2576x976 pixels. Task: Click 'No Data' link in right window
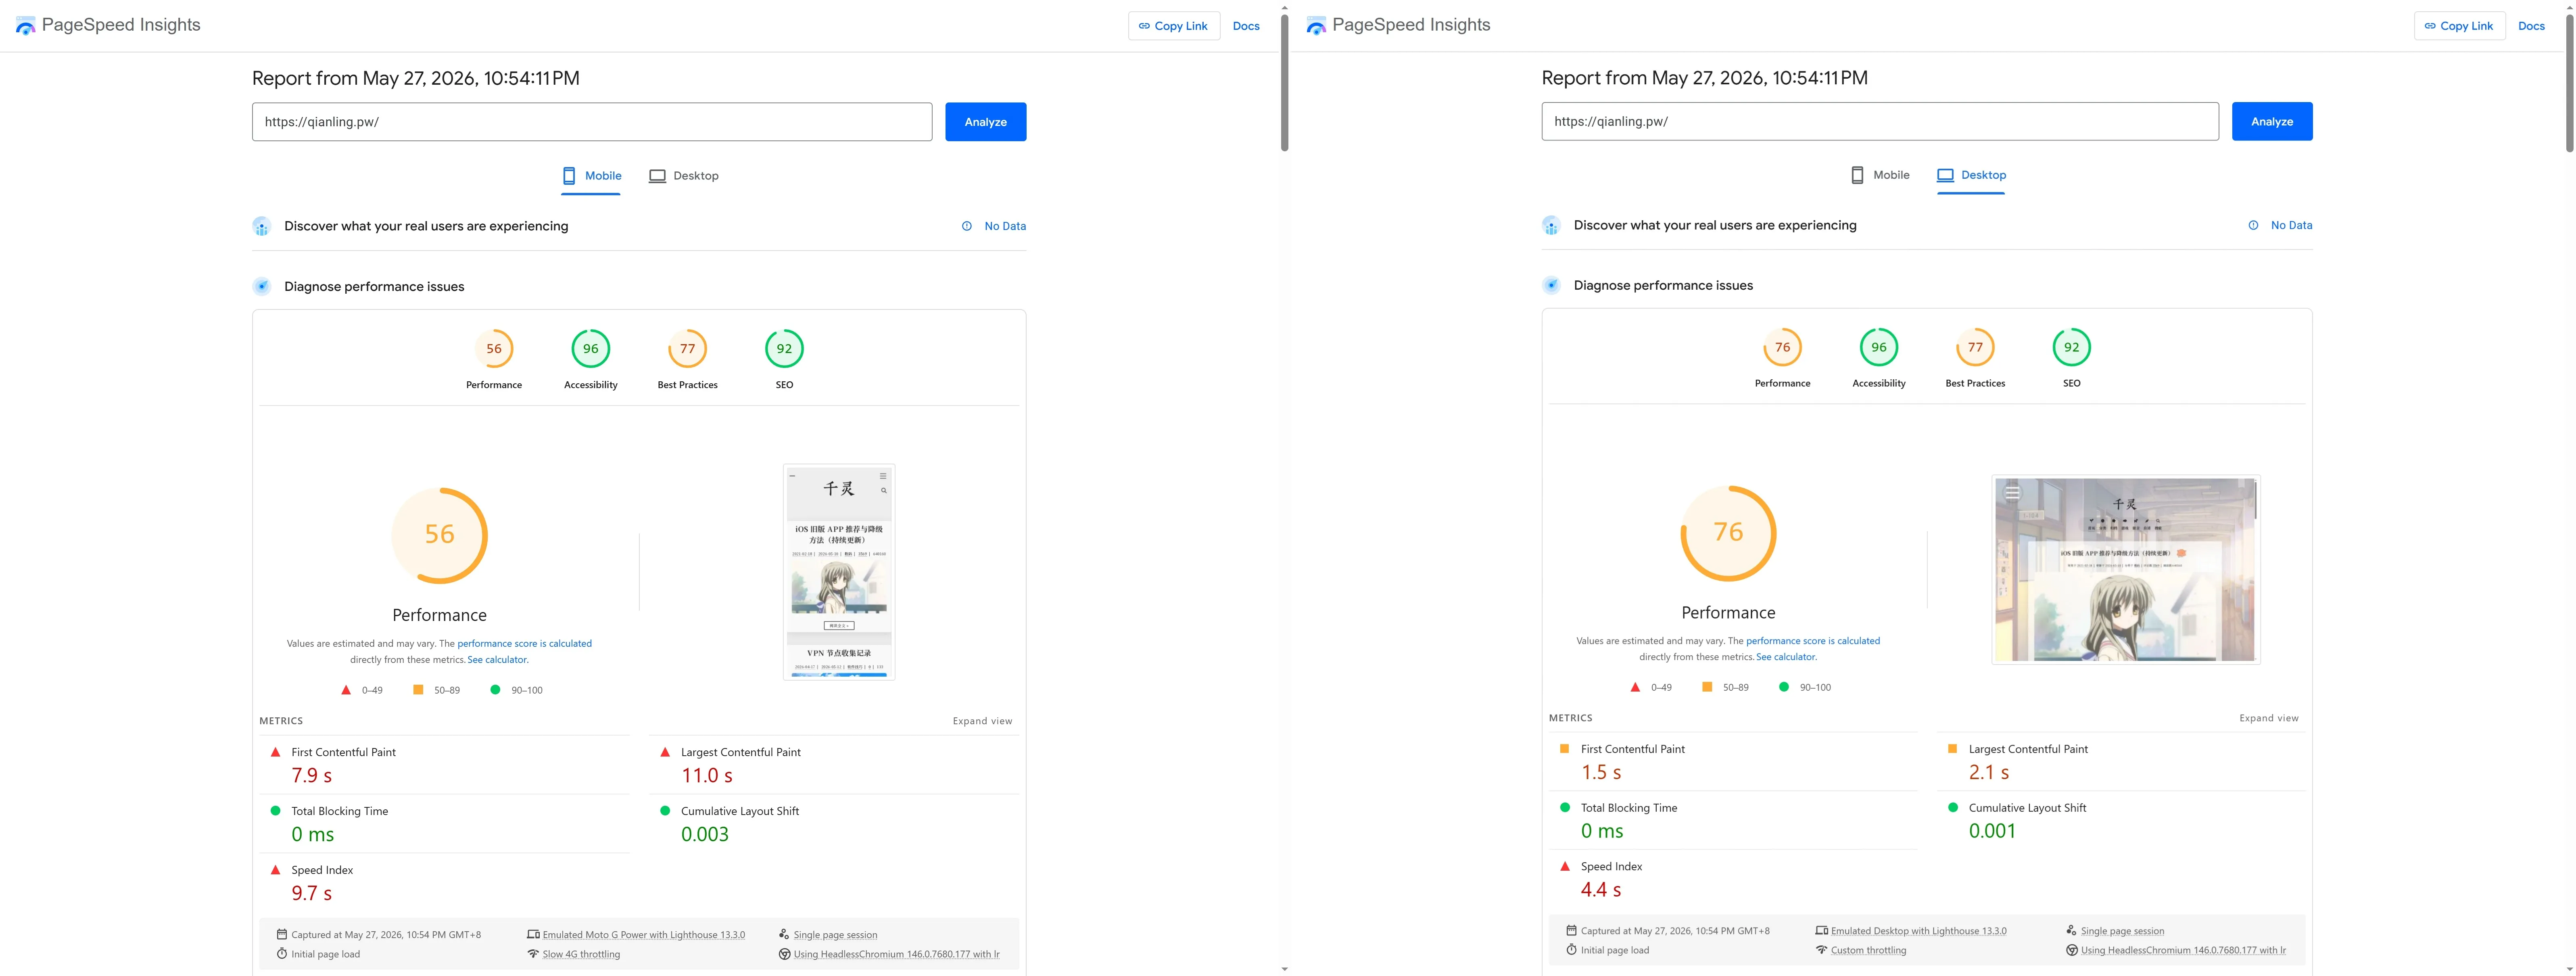click(2291, 225)
